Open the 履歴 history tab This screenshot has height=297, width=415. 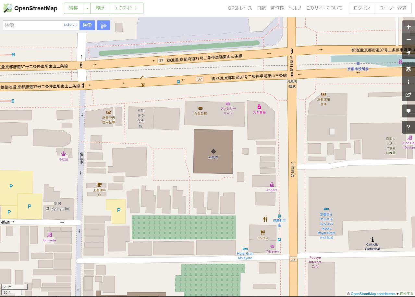100,8
